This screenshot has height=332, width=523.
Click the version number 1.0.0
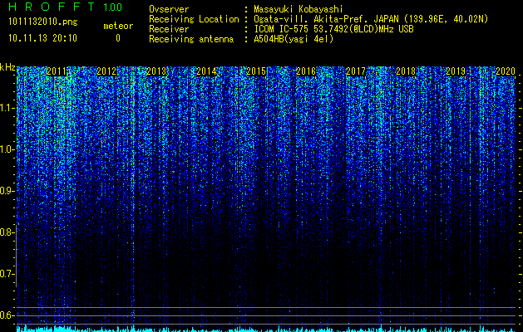click(x=112, y=7)
